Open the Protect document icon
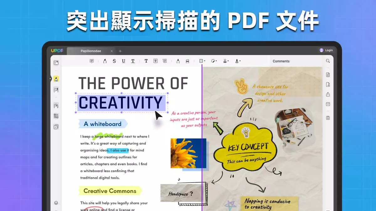This screenshot has width=376, height=211. 328,85
